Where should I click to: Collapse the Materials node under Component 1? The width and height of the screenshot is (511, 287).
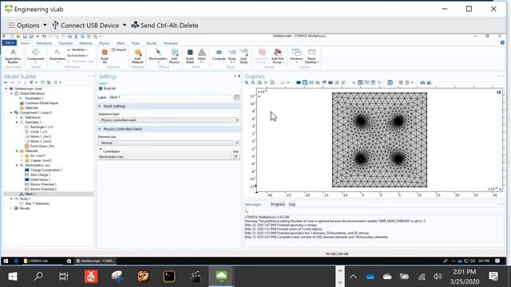17,151
